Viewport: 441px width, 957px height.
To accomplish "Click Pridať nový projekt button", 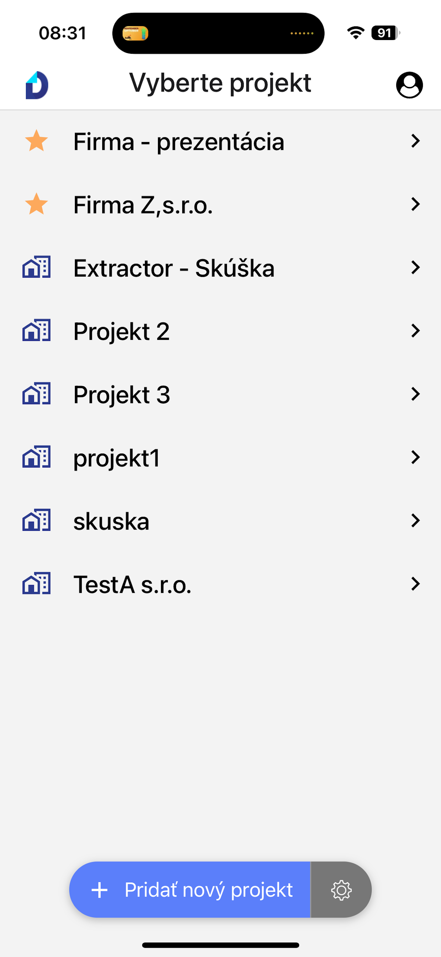I will [190, 890].
